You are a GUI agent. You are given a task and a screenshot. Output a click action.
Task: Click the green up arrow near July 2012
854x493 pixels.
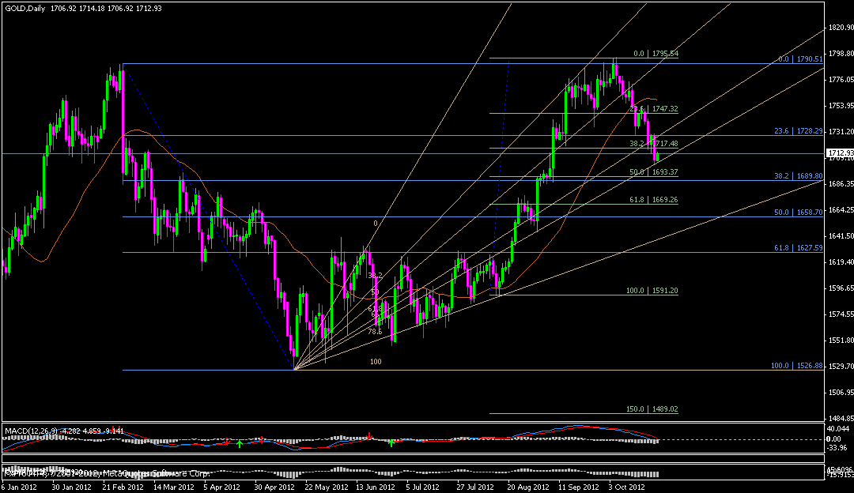[x=391, y=444]
